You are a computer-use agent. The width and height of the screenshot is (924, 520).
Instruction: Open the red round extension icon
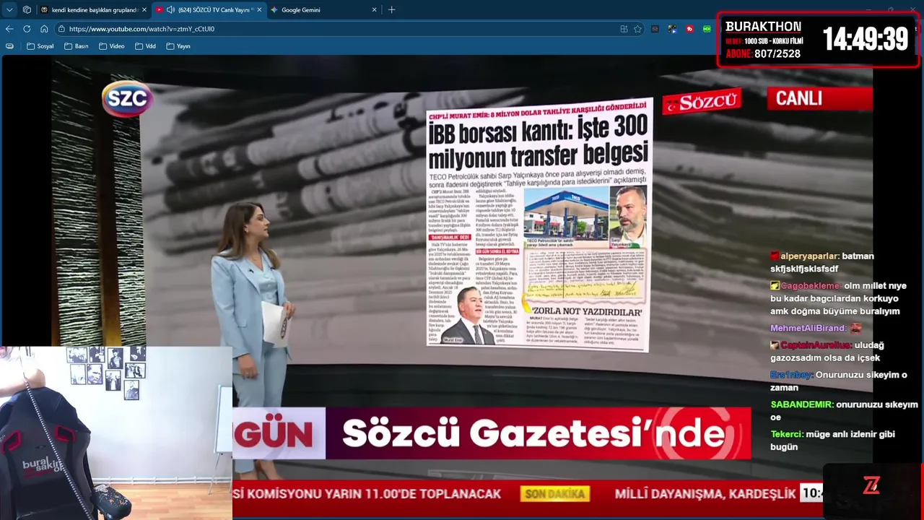(x=689, y=29)
